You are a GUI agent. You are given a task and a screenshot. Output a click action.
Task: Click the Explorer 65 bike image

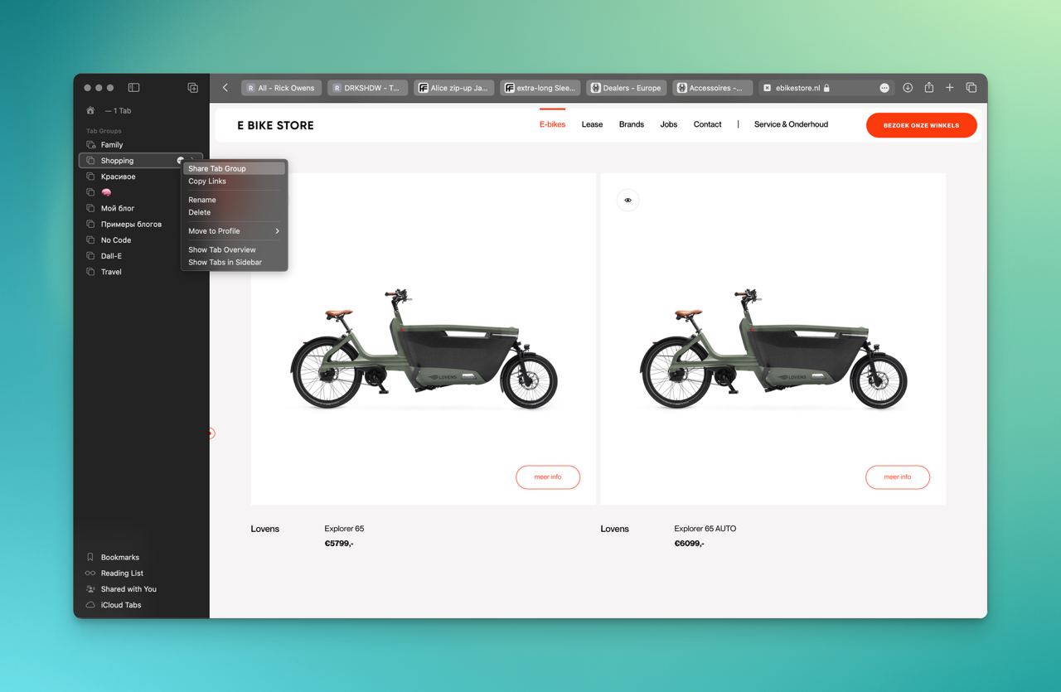click(x=424, y=349)
